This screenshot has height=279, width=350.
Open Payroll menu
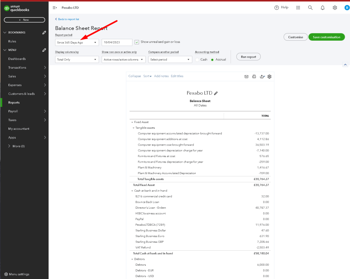click(x=24, y=111)
